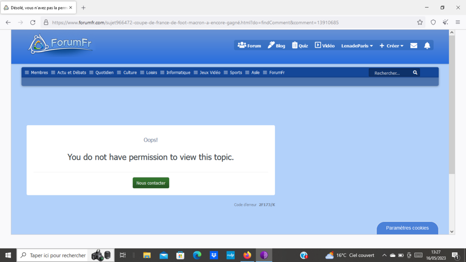Open Dropbox from the taskbar
The width and height of the screenshot is (466, 262).
click(214, 255)
